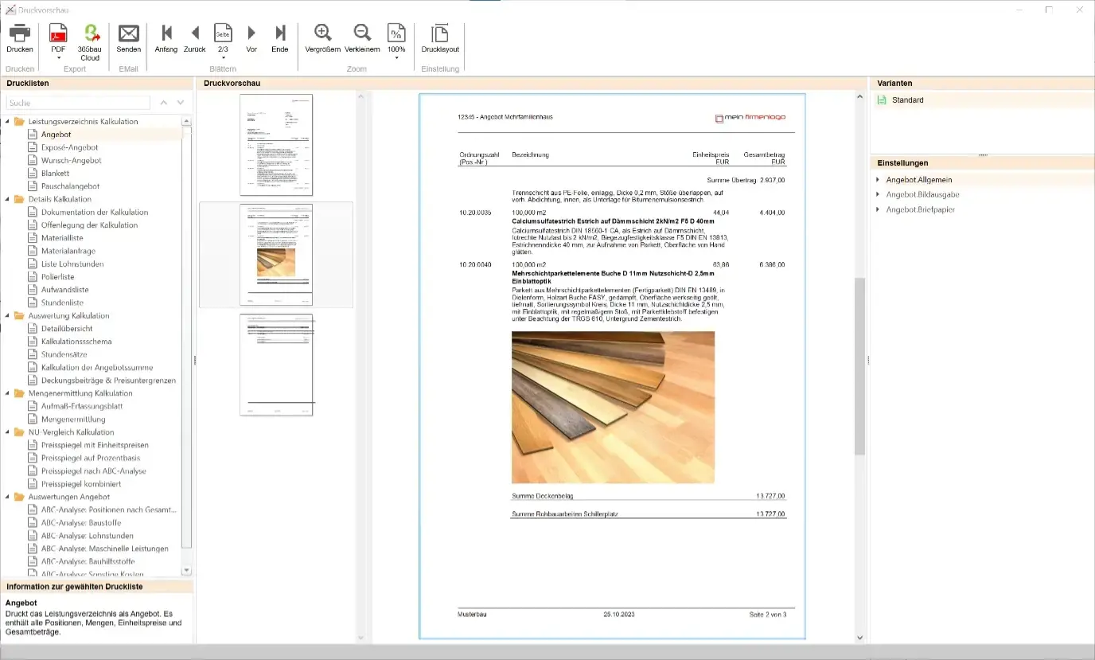Jump to first page with Anfang

pyautogui.click(x=166, y=33)
